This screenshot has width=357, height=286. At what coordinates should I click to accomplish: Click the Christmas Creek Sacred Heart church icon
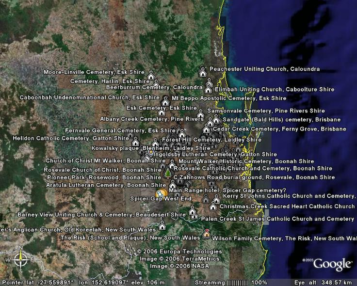point(213,206)
